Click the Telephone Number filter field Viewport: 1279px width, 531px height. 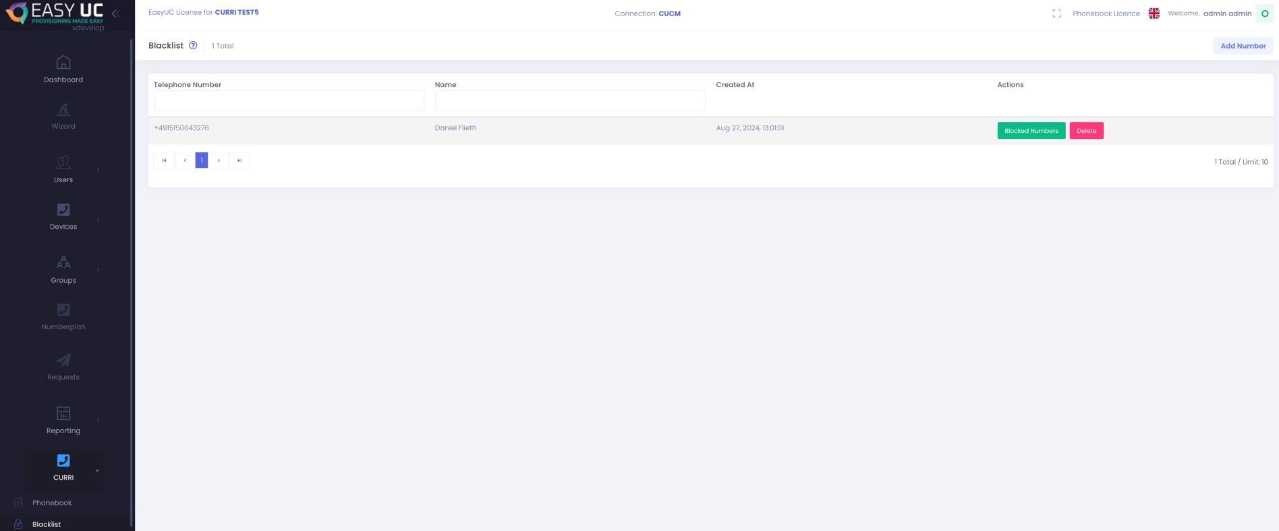click(289, 101)
